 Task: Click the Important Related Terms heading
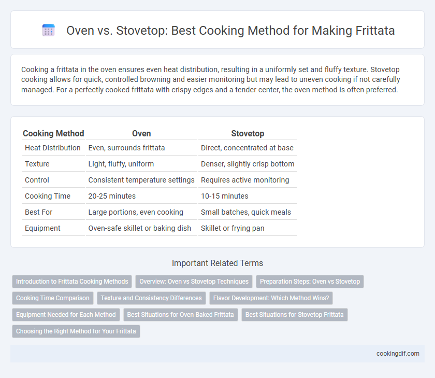218,263
